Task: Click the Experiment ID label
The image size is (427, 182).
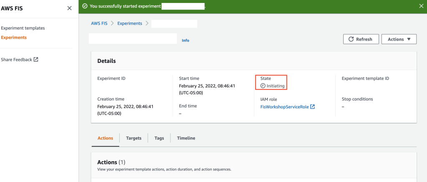Action: (111, 78)
